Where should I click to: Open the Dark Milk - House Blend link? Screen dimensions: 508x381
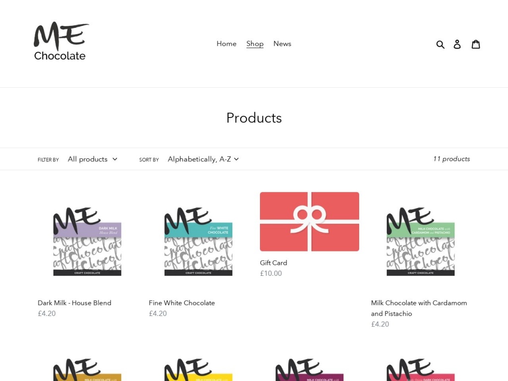tap(74, 303)
